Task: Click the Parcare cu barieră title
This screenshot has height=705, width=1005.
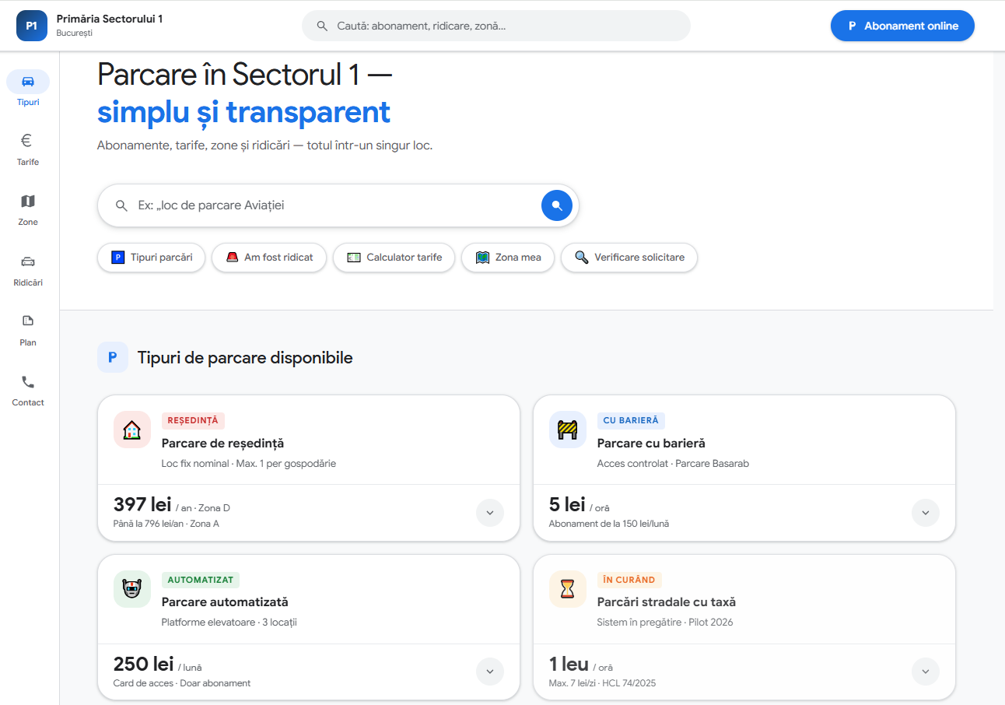Action: tap(651, 444)
